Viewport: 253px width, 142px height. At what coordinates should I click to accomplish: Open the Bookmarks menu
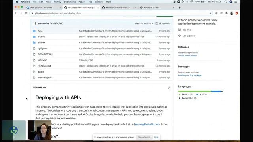click(70, 2)
